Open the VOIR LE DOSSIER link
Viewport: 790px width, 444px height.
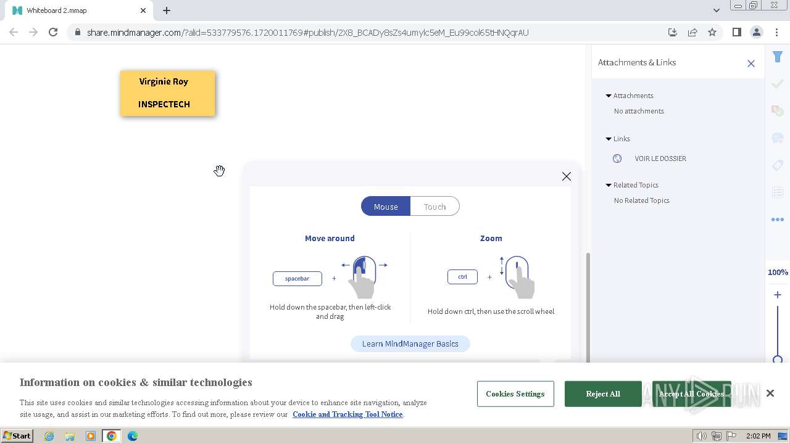click(660, 158)
